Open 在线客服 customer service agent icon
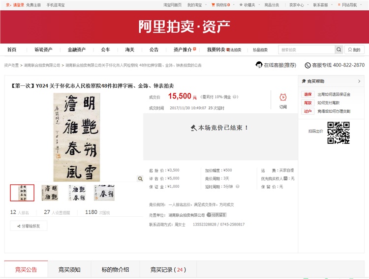Image resolution: width=369 pixels, height=279 pixels. [259, 65]
